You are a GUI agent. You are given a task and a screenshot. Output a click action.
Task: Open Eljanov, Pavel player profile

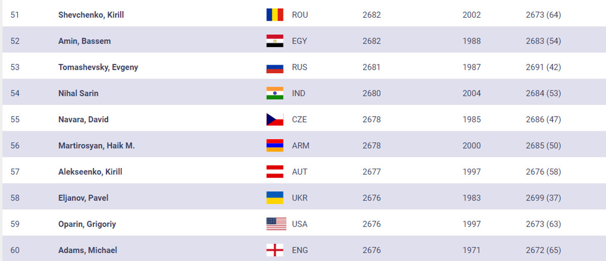(x=83, y=198)
